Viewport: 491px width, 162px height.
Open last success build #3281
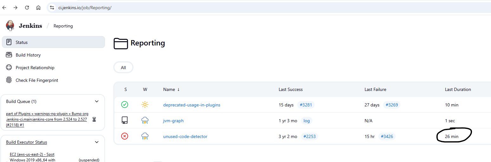306,105
